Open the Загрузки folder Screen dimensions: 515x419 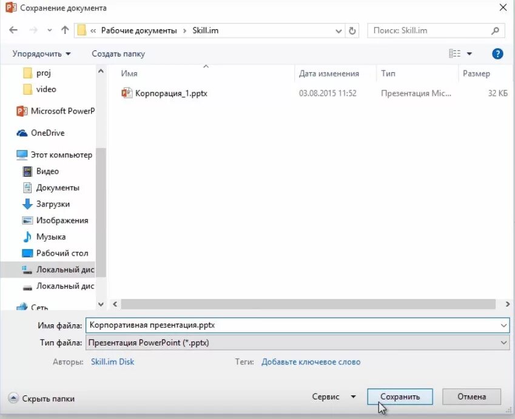(46, 204)
